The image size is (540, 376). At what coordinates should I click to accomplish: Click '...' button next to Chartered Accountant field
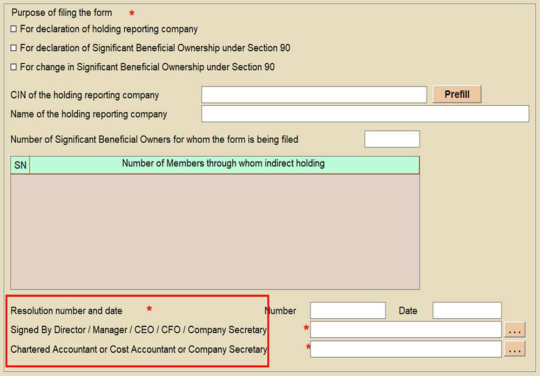pyautogui.click(x=515, y=349)
